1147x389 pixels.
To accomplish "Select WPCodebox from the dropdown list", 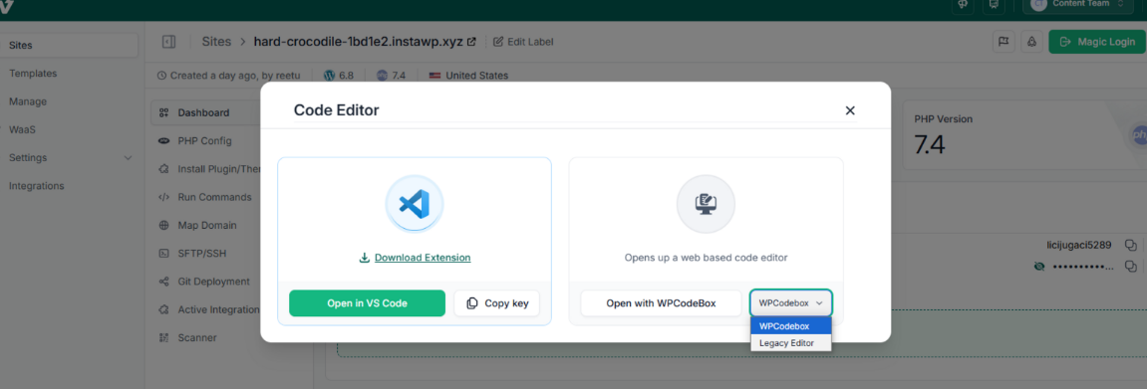I will click(791, 325).
